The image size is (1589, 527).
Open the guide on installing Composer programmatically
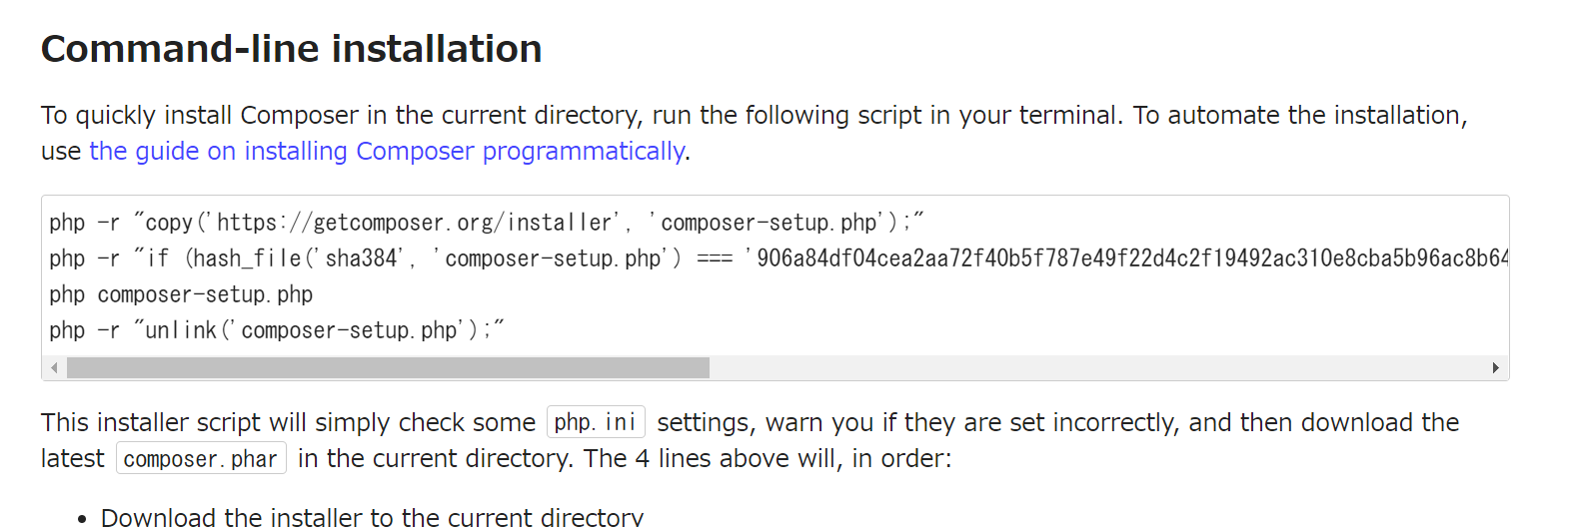388,151
